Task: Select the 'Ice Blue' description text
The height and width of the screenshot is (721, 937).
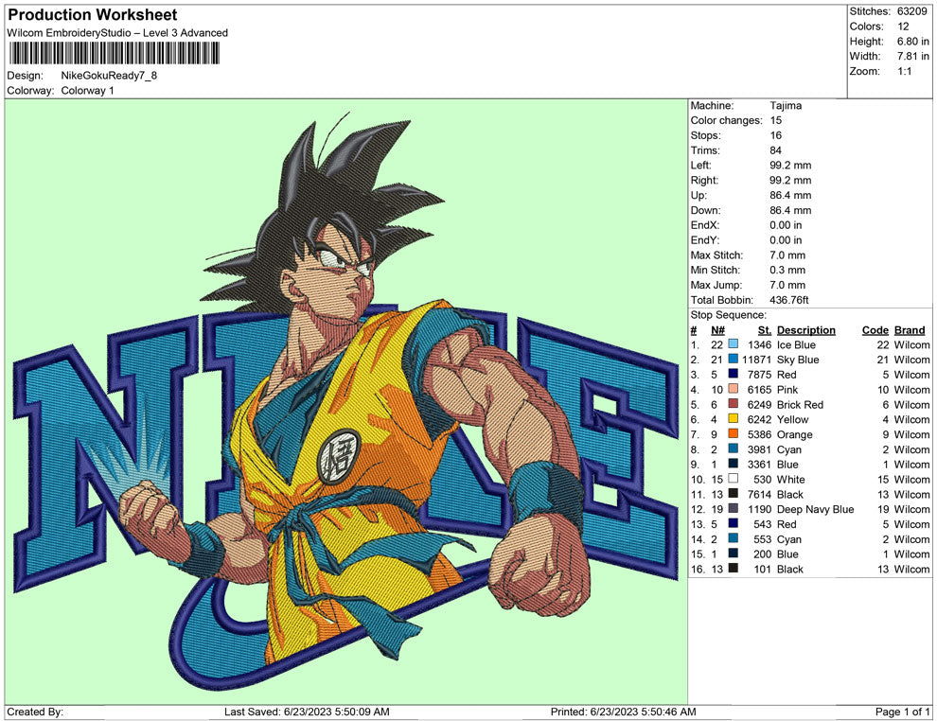Action: pos(796,344)
